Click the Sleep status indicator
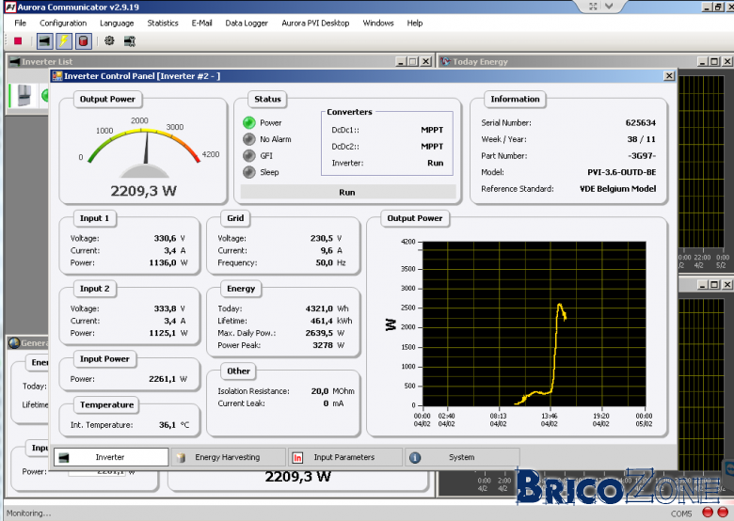734x521 pixels. [249, 172]
